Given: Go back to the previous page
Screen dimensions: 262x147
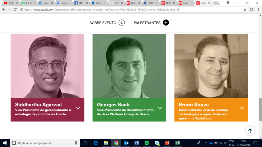Looking at the screenshot, I should pyautogui.click(x=4, y=10).
